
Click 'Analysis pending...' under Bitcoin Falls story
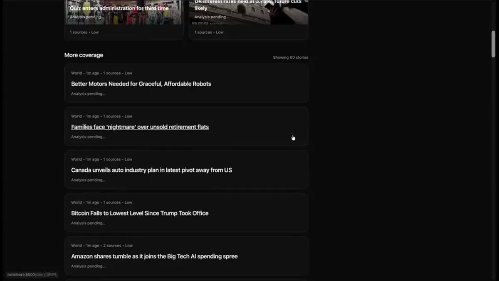(x=88, y=223)
